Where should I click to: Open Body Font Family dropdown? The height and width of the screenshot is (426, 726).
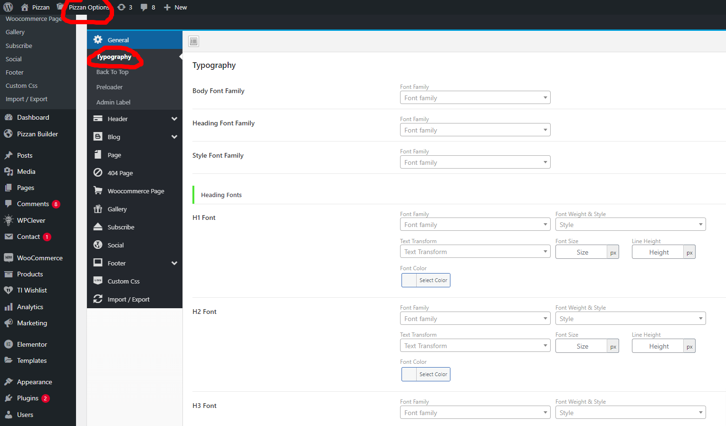coord(475,97)
